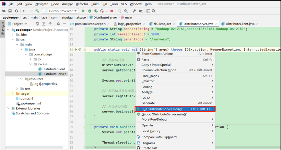
Task: Expand the target folder in project tree
Action: 13,94
